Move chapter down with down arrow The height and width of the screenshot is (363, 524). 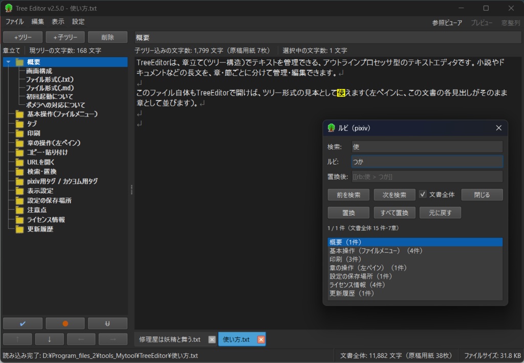coord(50,339)
